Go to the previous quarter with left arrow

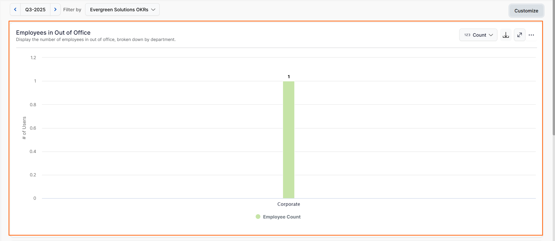tap(15, 10)
